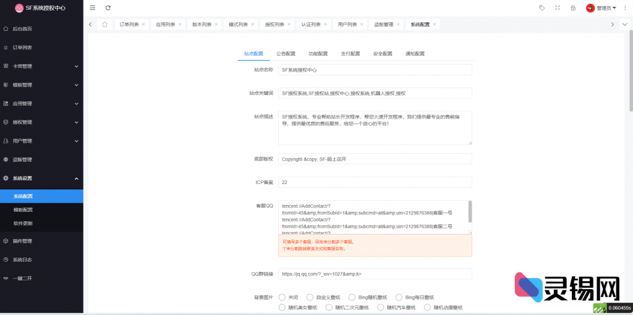Open 模板配置 in the sidebar
The height and width of the screenshot is (315, 633).
tap(23, 210)
